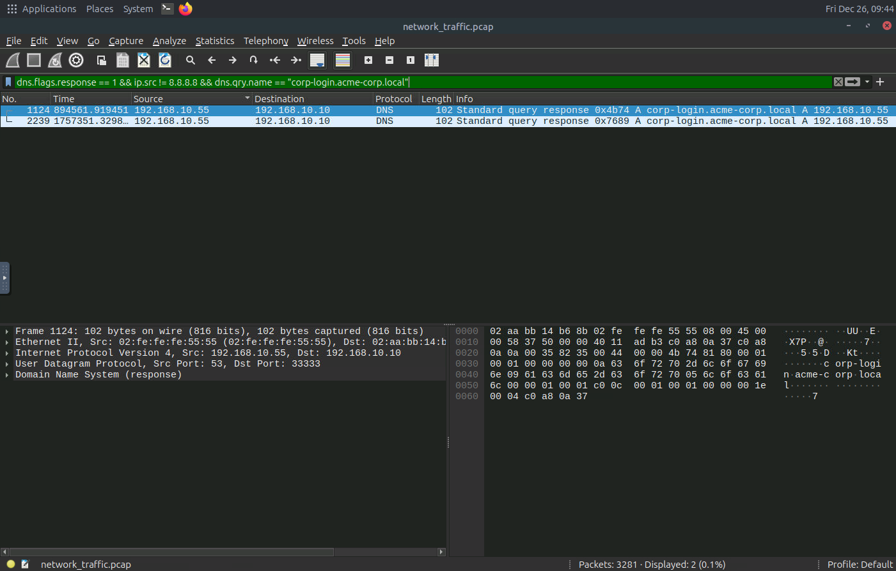
Task: Toggle auto-scroll during live capture
Action: (x=317, y=60)
